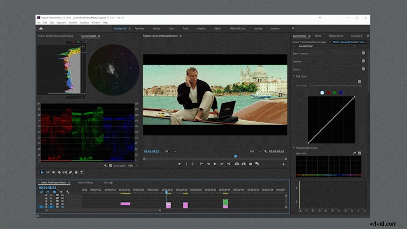Switch to the Effects panel tab
This screenshot has height=229, width=407.
pyautogui.click(x=318, y=36)
